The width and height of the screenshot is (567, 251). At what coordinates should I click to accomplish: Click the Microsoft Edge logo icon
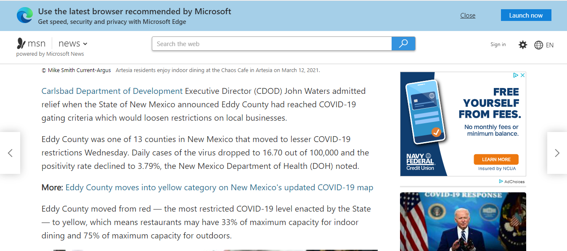click(25, 16)
